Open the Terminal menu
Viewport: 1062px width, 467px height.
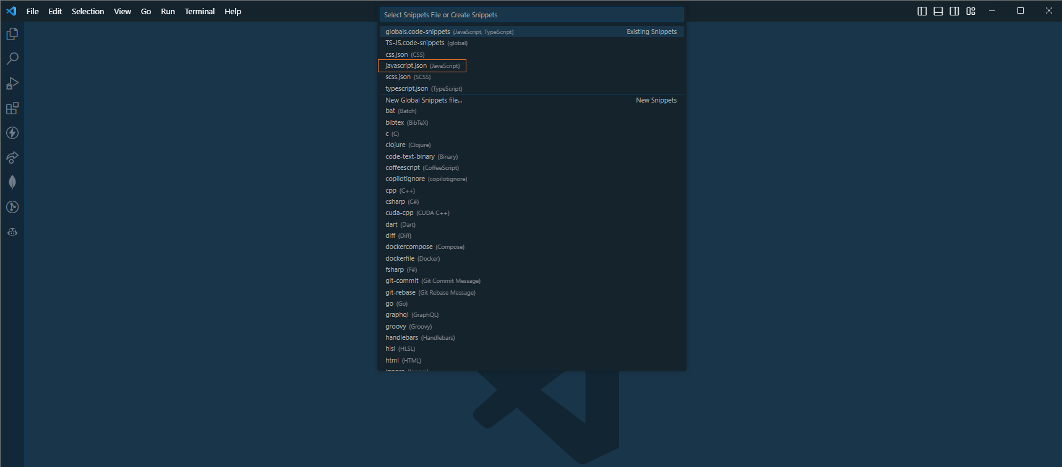[x=199, y=11]
